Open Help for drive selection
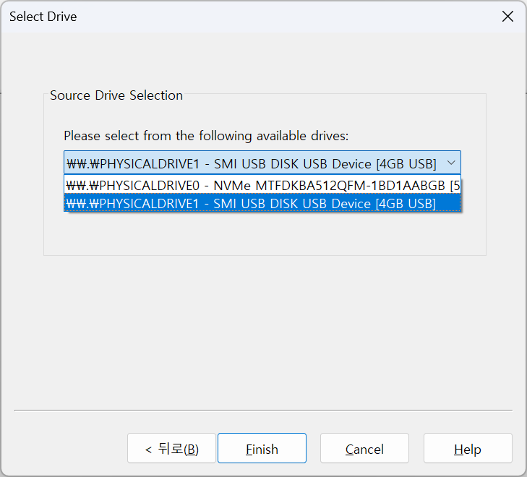Viewport: 527px width, 477px height. pyautogui.click(x=468, y=448)
